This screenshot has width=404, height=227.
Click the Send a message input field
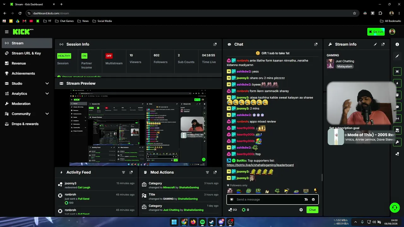pos(272,200)
